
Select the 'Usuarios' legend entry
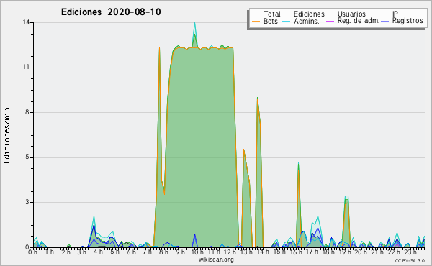(x=351, y=14)
